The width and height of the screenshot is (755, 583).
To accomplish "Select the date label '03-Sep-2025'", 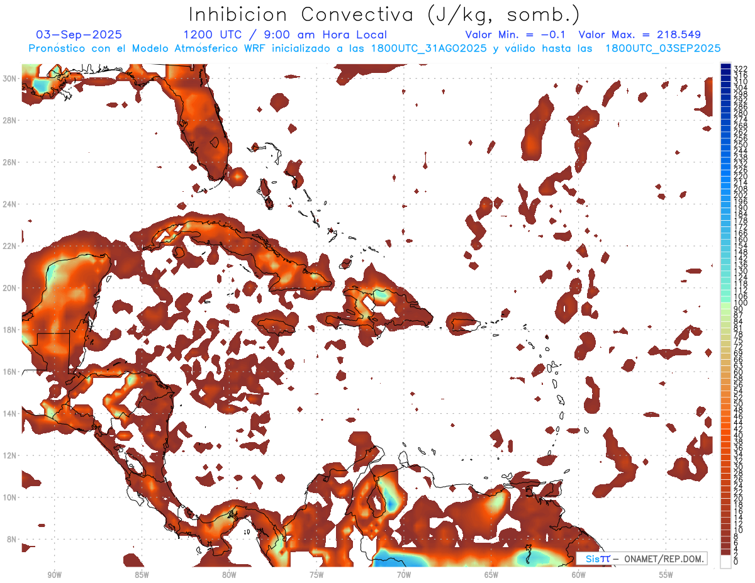I will [x=79, y=35].
